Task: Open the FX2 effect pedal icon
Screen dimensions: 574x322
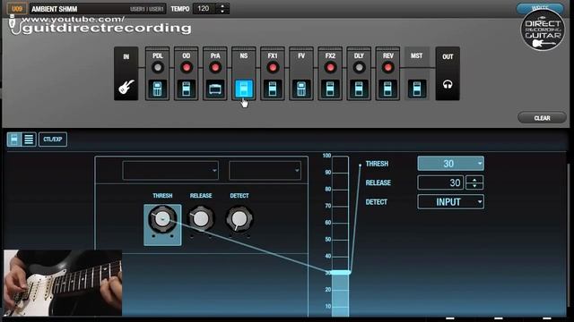Action: click(330, 89)
